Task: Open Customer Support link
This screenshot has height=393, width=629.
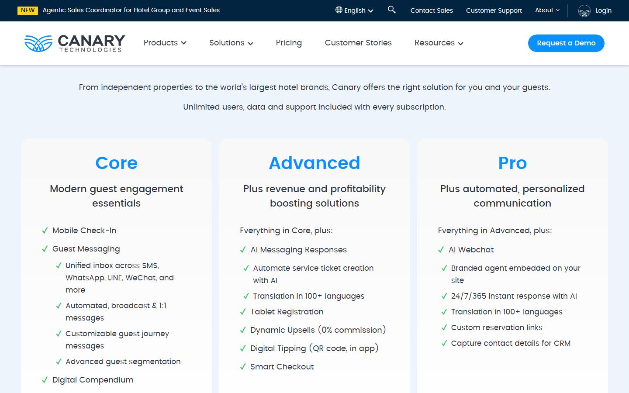Action: (494, 10)
